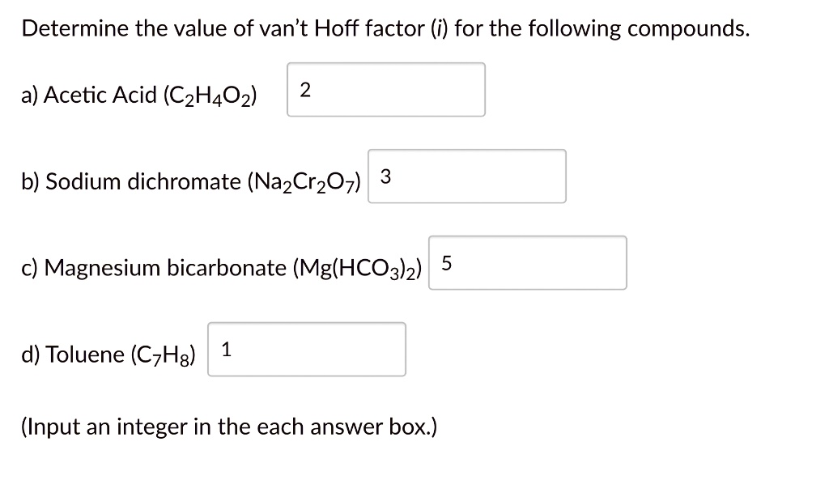This screenshot has width=829, height=480.
Task: Select the value 5 in Magnesium bicarbonate box
Action: tap(447, 262)
